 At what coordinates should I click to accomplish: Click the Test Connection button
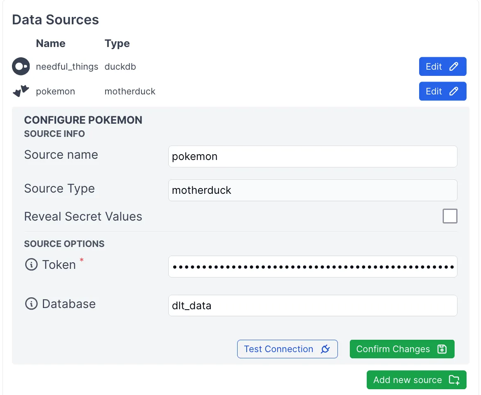(x=288, y=349)
